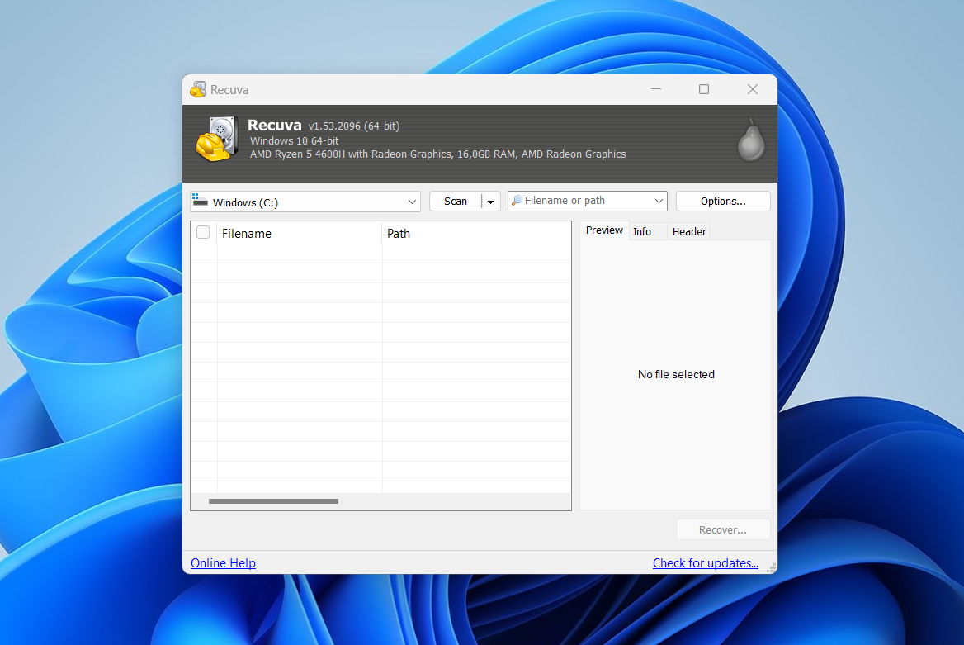Sort by the Path column header
Image resolution: width=964 pixels, height=645 pixels.
476,233
